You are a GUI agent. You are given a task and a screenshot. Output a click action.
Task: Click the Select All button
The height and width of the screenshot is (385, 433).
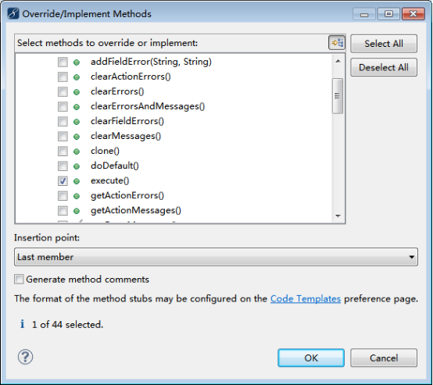click(x=384, y=43)
